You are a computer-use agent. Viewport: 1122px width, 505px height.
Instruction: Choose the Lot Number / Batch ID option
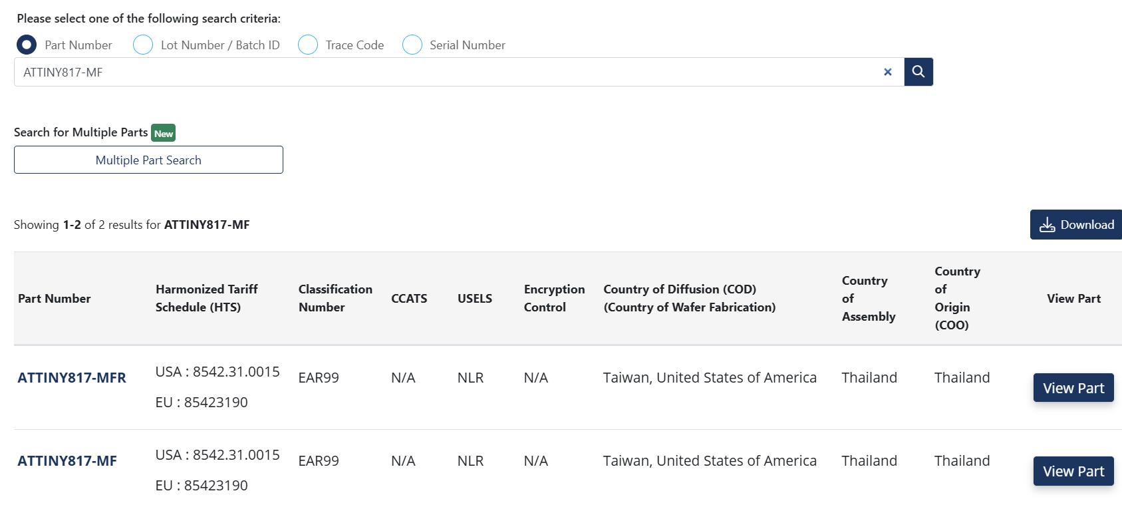coord(143,45)
